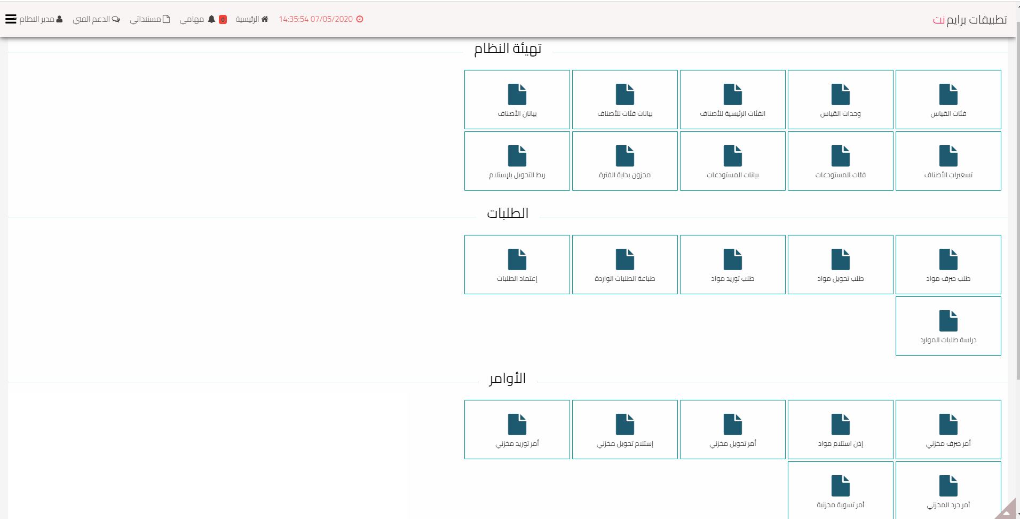Viewport: 1020px width, 519px height.
Task: Click the notification bell icon next to مهامي
Action: coord(211,19)
